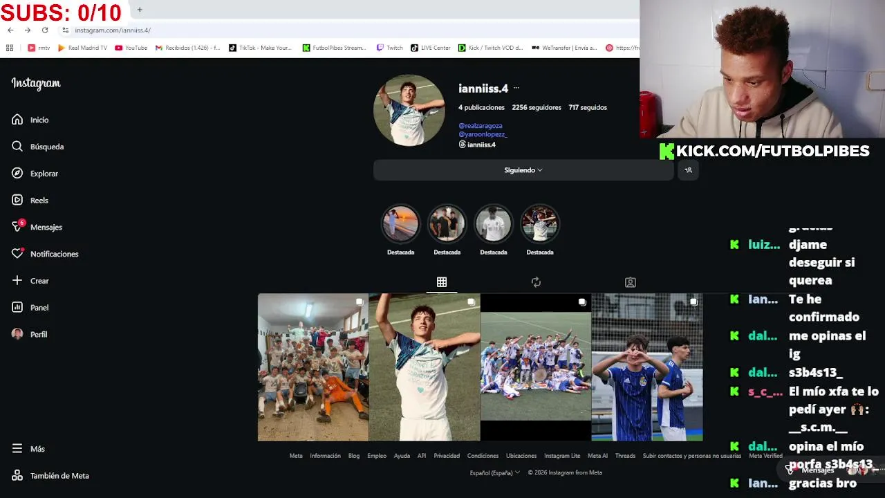Open the browser apps grid shortcut
Screen dimensions: 885x498
click(10, 48)
